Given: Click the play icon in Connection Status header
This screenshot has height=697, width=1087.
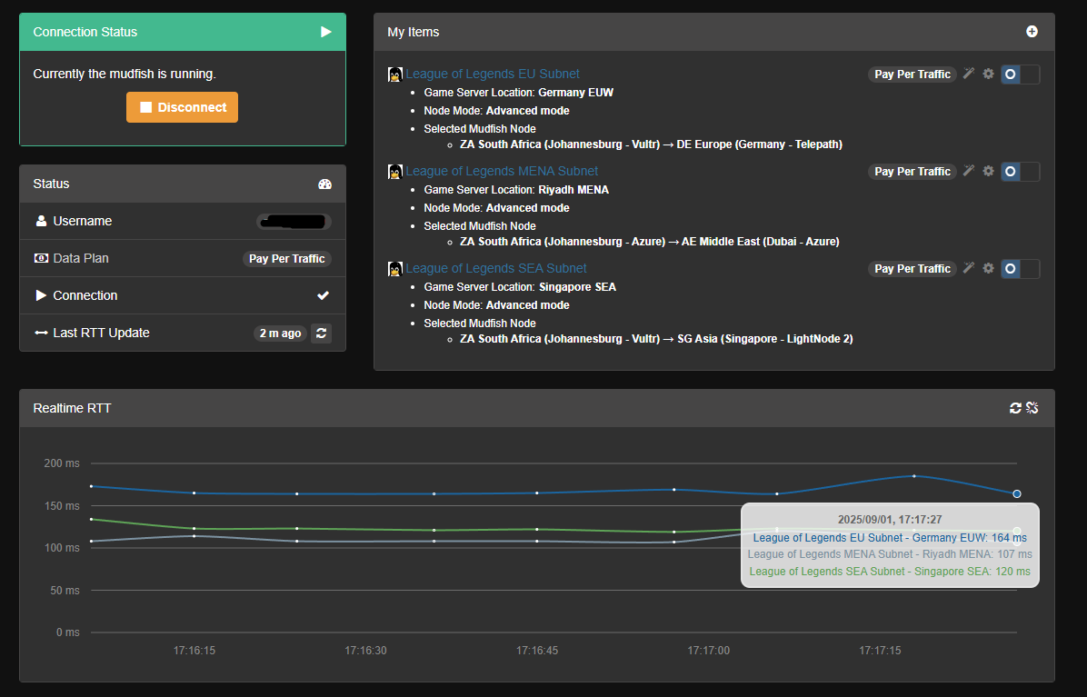Looking at the screenshot, I should point(326,32).
